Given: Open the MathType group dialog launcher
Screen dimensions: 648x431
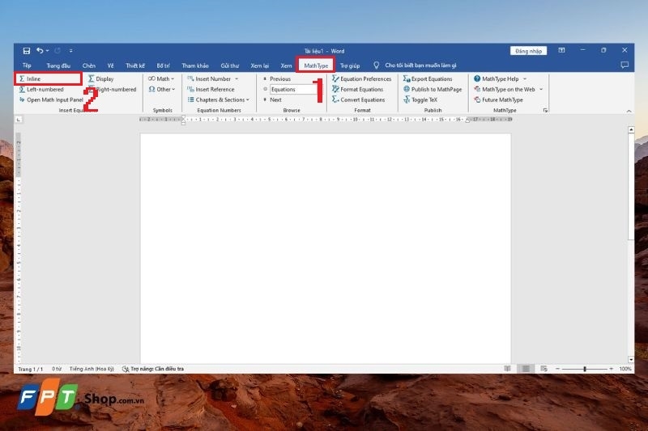Looking at the screenshot, I should 545,110.
